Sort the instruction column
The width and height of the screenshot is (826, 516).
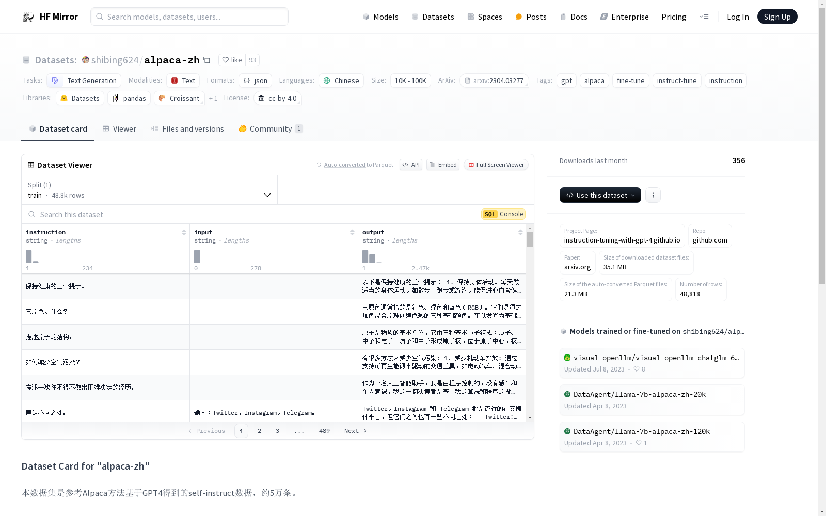pos(184,232)
